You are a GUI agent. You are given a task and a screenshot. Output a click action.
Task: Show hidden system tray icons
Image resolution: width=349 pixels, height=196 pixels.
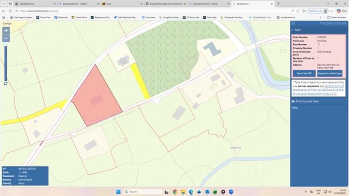(306, 192)
